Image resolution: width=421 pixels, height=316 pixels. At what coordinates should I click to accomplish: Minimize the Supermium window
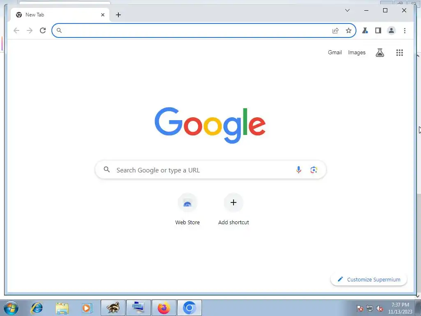click(x=366, y=10)
